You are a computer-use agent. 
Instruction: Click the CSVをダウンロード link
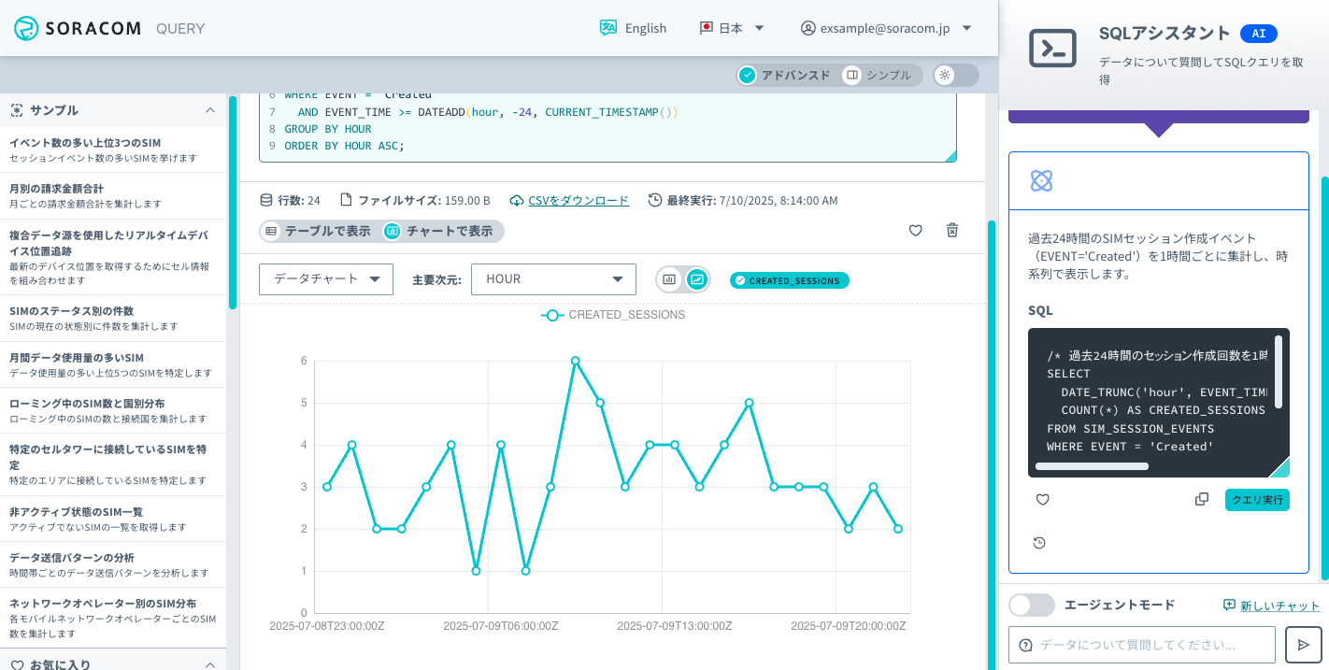coord(579,200)
